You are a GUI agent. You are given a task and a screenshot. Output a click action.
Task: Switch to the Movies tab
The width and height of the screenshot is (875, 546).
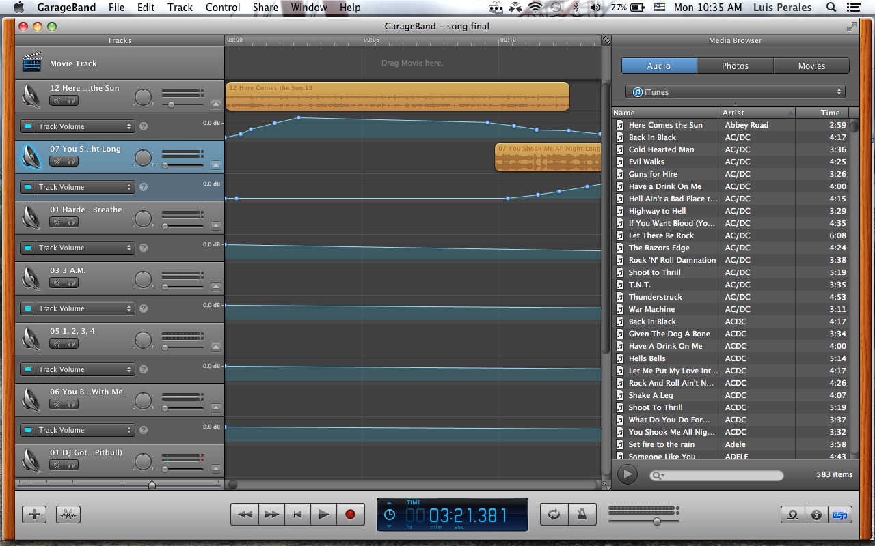(x=811, y=66)
